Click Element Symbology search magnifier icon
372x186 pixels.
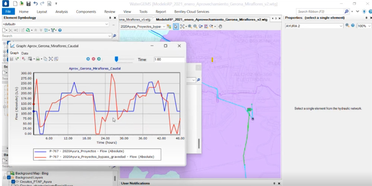point(114,36)
